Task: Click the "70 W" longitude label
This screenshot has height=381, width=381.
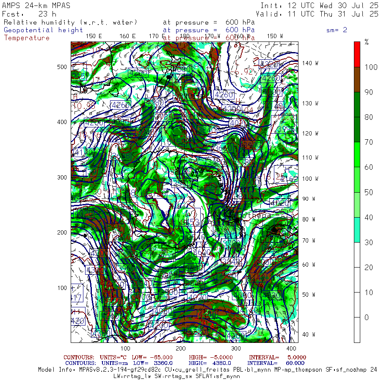Action: 309,241
